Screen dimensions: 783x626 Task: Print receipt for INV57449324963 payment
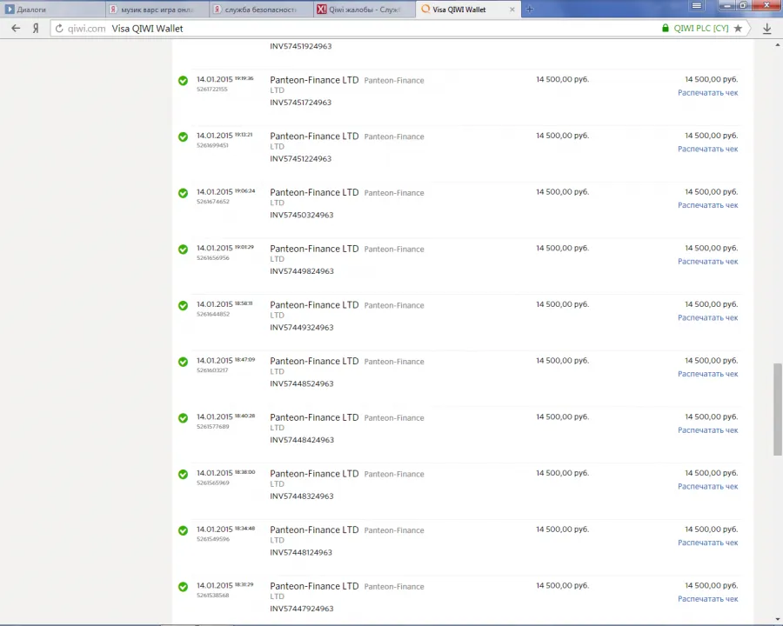point(707,318)
